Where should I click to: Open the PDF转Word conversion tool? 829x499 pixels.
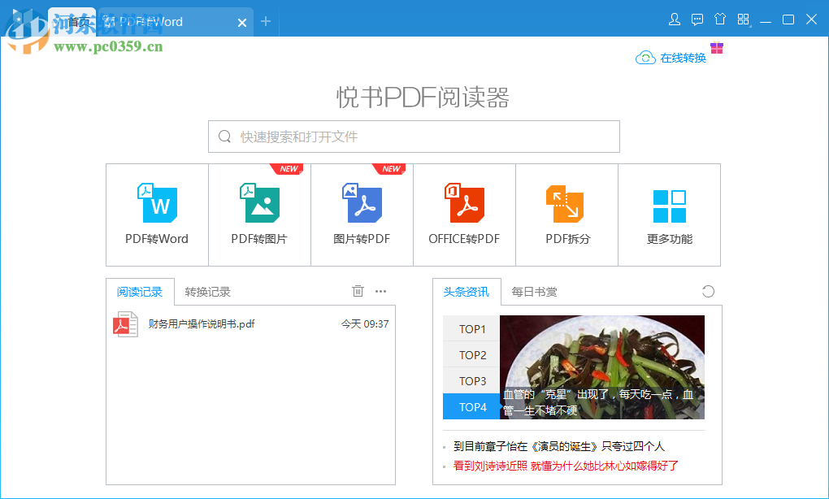(156, 215)
